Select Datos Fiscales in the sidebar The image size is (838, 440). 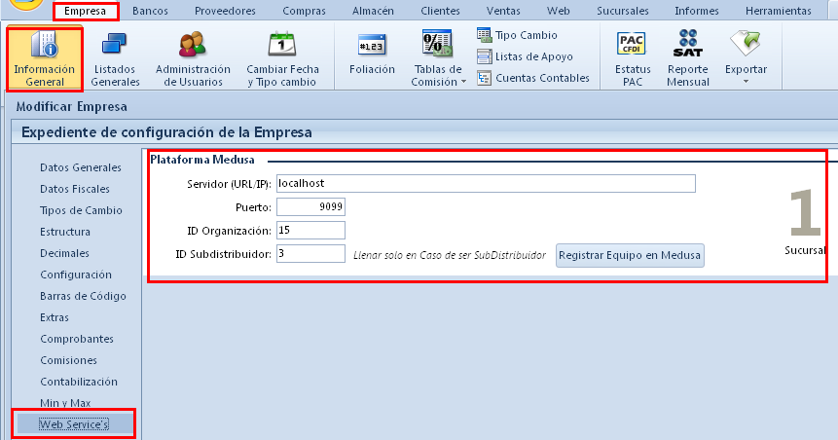(x=75, y=189)
